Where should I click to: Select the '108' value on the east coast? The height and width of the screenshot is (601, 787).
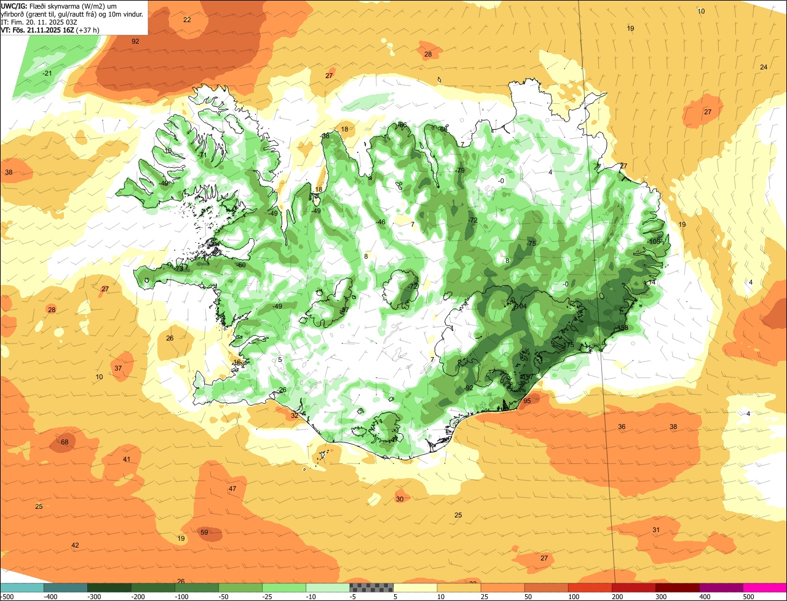click(x=655, y=242)
